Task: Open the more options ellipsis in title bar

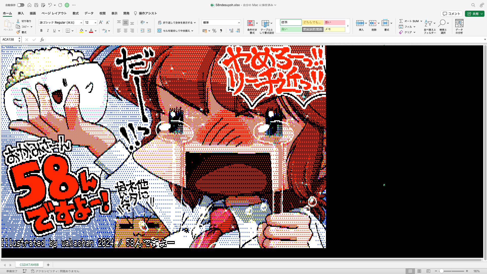Action: 74,5
